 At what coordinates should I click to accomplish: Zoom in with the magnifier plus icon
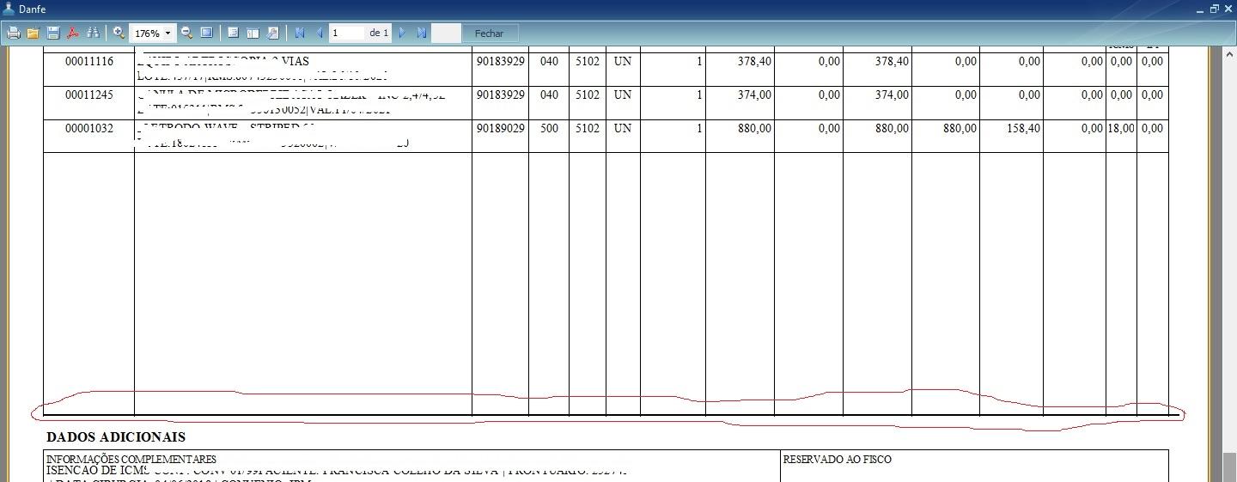[119, 33]
